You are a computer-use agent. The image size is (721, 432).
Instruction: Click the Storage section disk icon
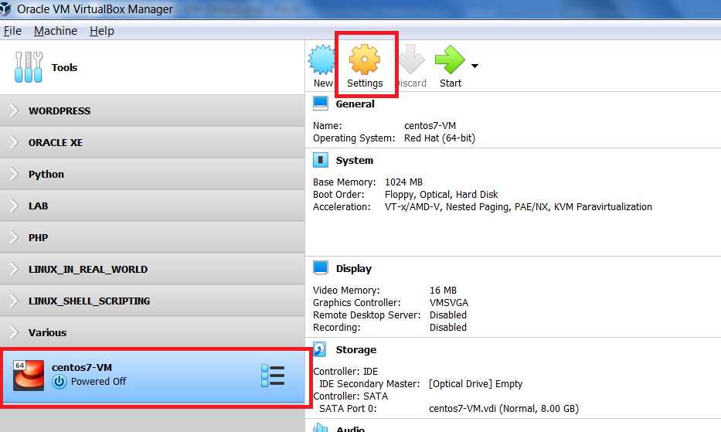pos(321,350)
